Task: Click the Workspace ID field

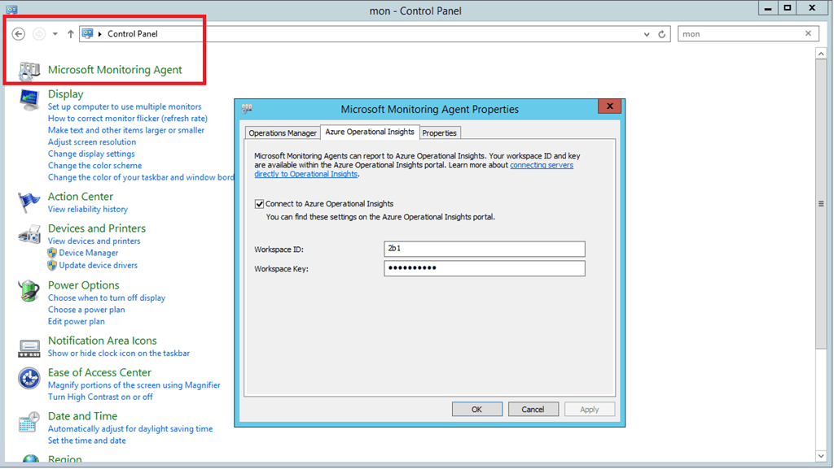Action: click(x=485, y=249)
